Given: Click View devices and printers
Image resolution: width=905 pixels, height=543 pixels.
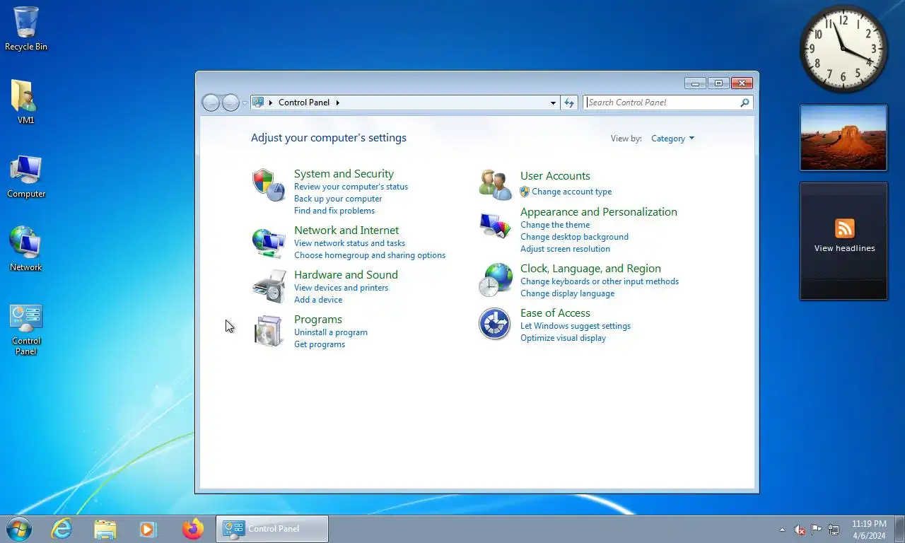Looking at the screenshot, I should pos(341,288).
